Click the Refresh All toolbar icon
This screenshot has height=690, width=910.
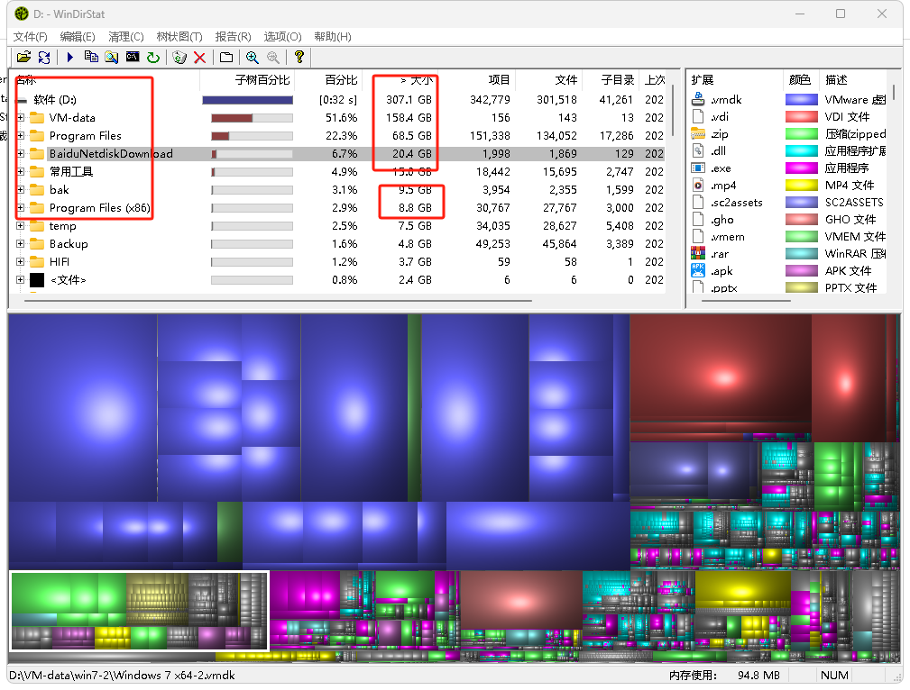click(x=44, y=57)
